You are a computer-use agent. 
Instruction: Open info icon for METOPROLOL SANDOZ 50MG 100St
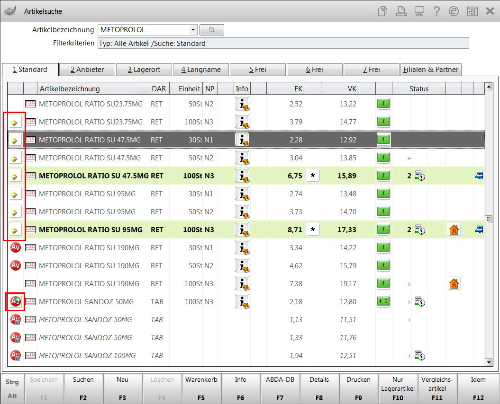click(x=242, y=301)
